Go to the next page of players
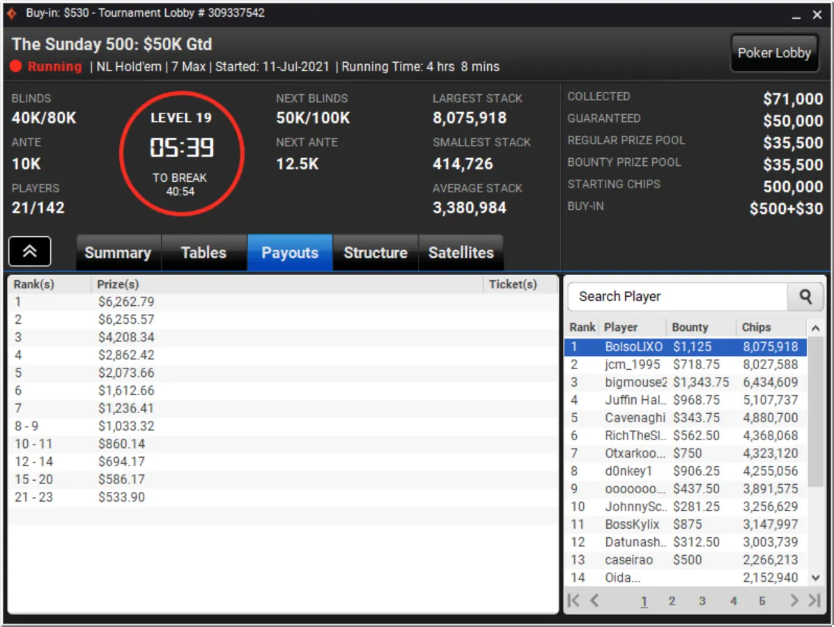The image size is (834, 627). click(794, 601)
